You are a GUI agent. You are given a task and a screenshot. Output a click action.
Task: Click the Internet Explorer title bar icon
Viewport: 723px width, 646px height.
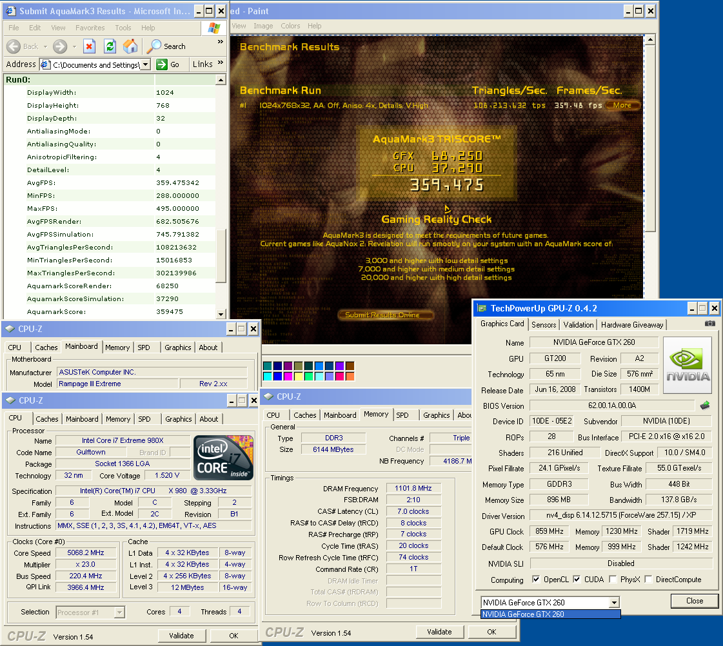click(x=11, y=11)
